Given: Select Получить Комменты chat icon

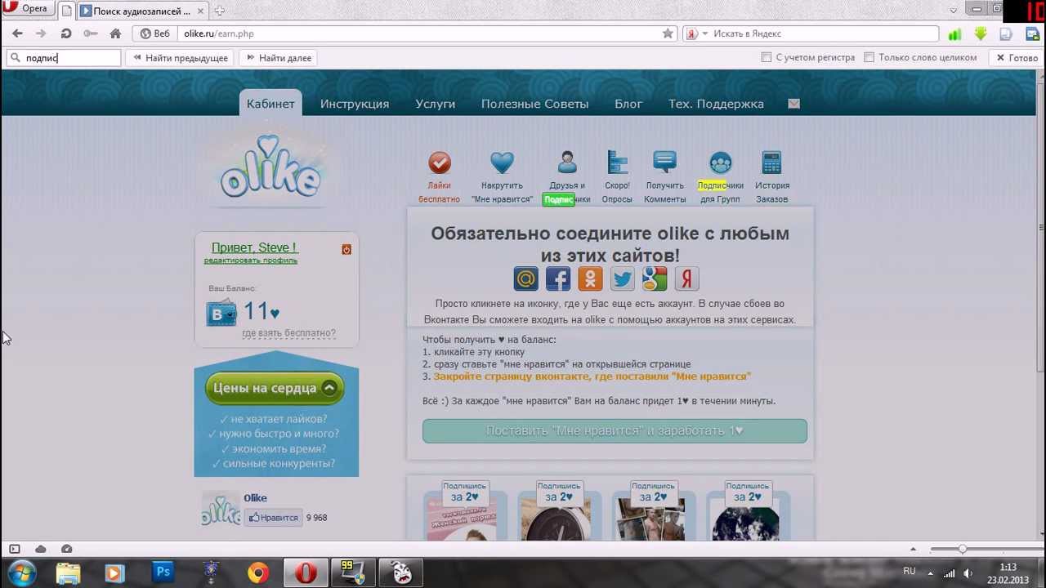Looking at the screenshot, I should pyautogui.click(x=664, y=163).
